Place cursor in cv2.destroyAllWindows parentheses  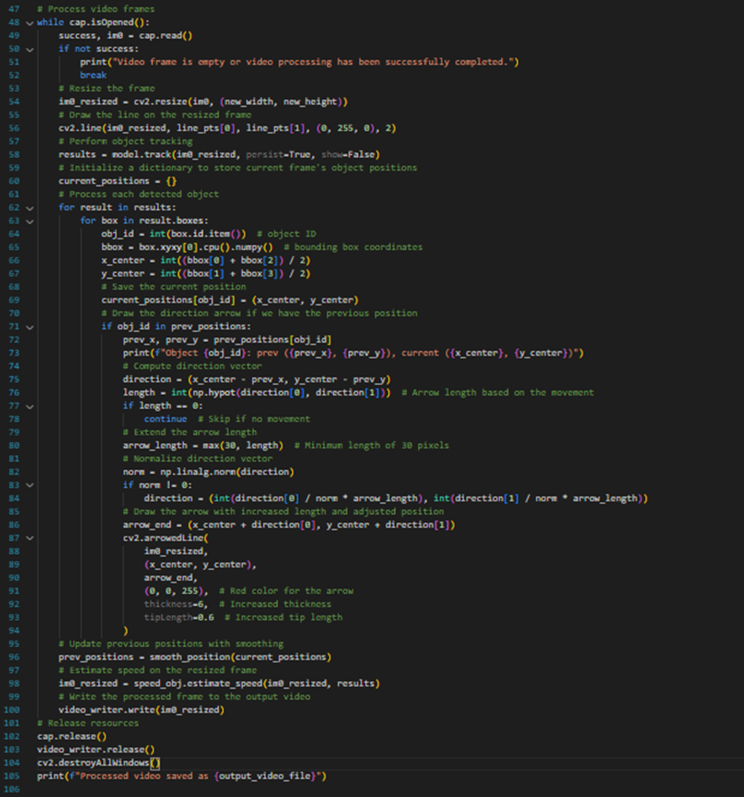tap(154, 763)
